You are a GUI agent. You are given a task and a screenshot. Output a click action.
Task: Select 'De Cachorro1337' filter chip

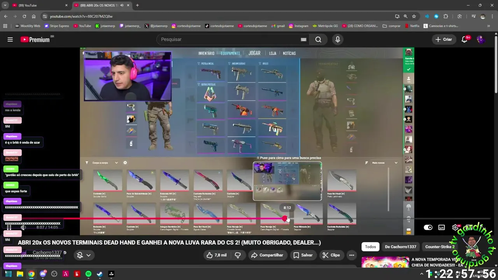pos(400,247)
